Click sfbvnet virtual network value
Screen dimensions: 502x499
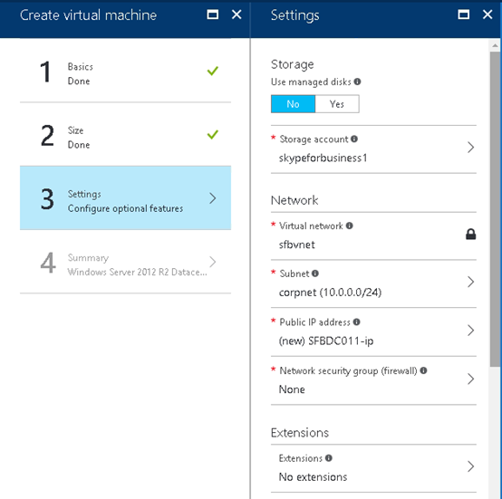[297, 245]
